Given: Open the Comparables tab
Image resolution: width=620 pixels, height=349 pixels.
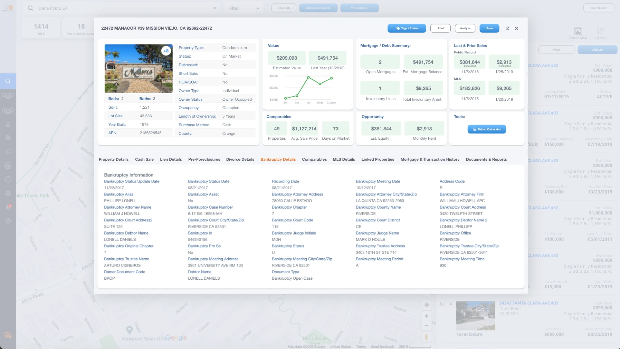Looking at the screenshot, I should 314,159.
